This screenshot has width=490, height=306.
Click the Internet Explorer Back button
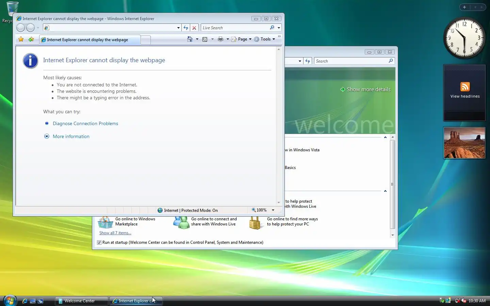coord(20,28)
